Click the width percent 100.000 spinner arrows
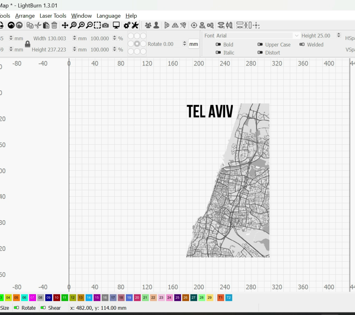 point(114,38)
